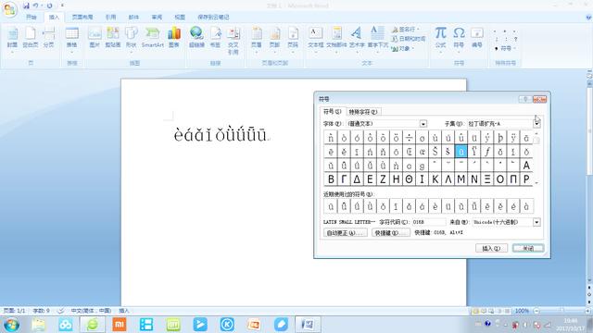593x333 pixels.
Task: Select the Greek Delta Δ symbol
Action: point(357,179)
